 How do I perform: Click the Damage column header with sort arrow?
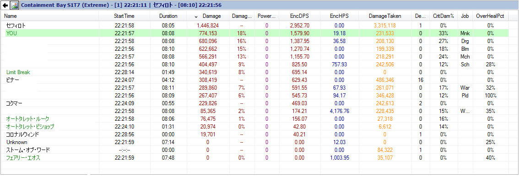tap(207, 16)
